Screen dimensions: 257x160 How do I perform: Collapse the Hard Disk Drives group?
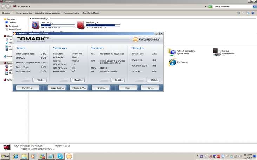point(31,19)
